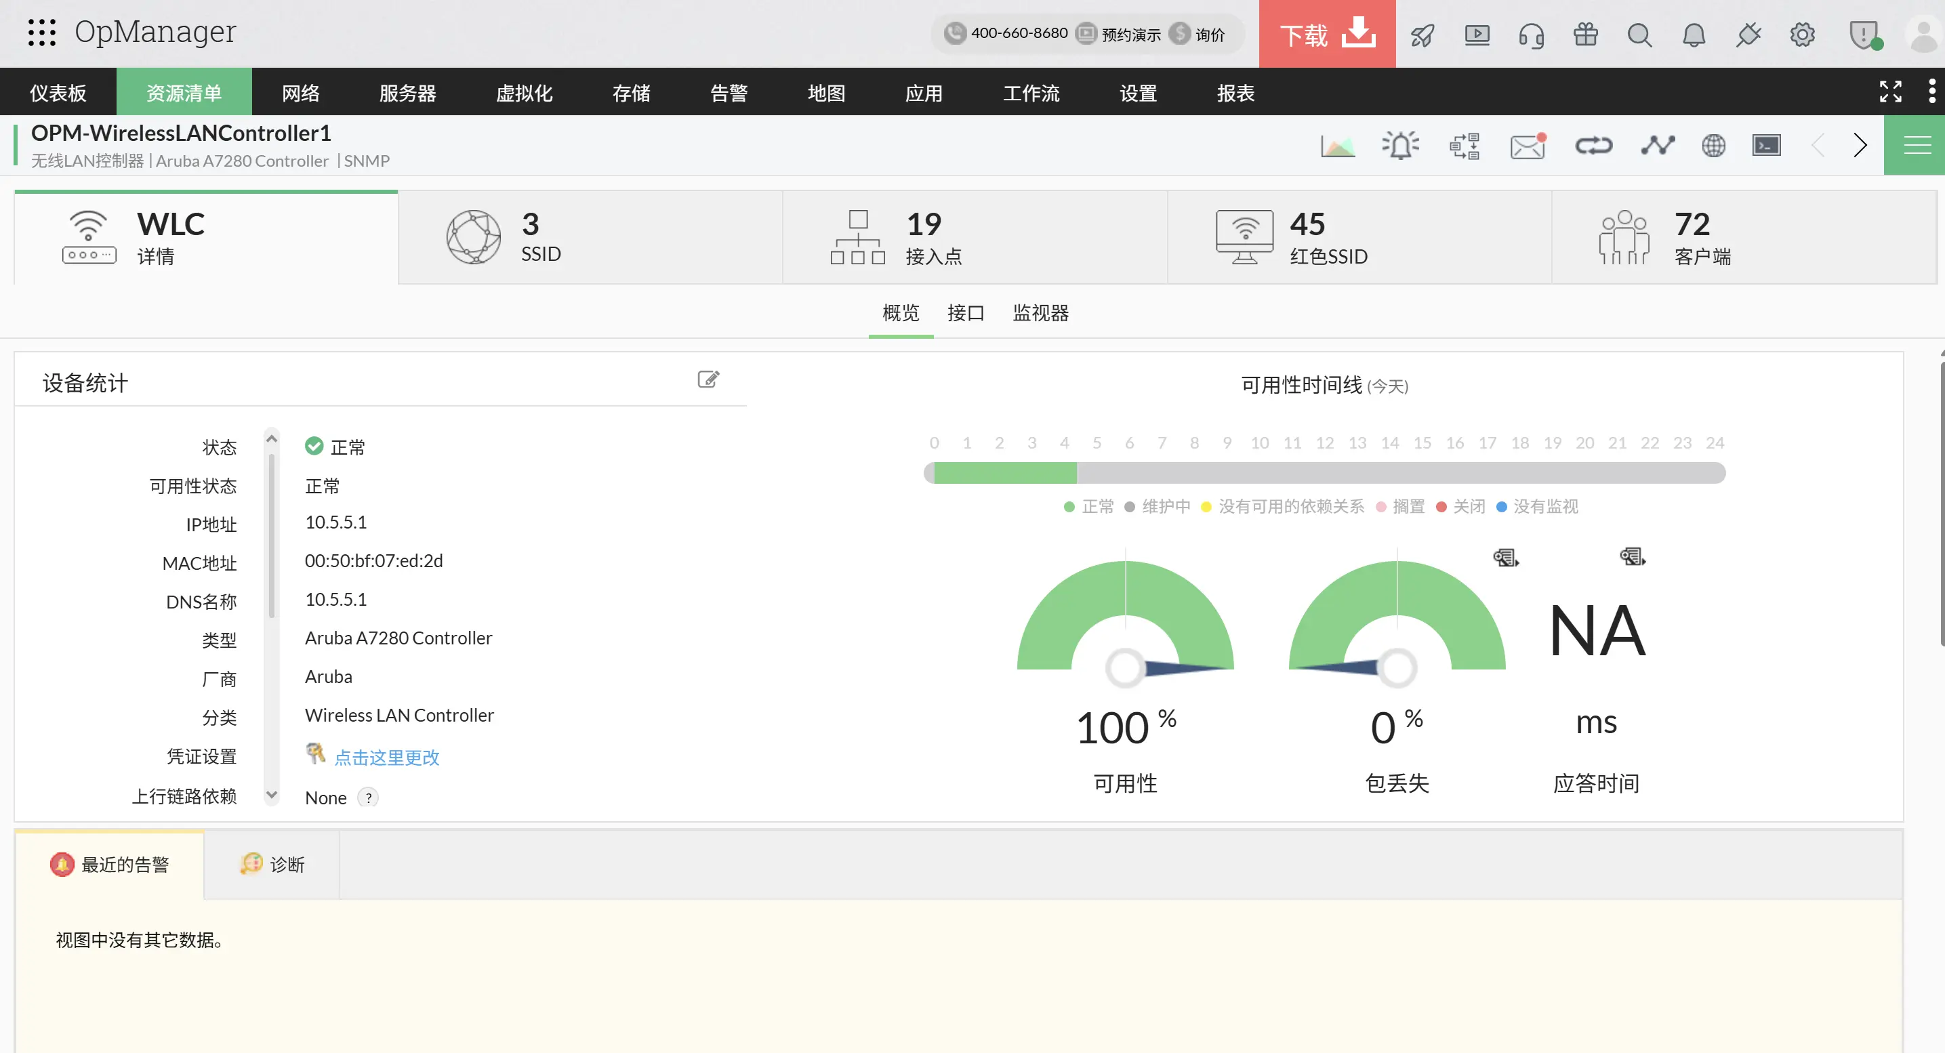Click the green availability timeline bar
The width and height of the screenshot is (1945, 1053).
[1004, 472]
